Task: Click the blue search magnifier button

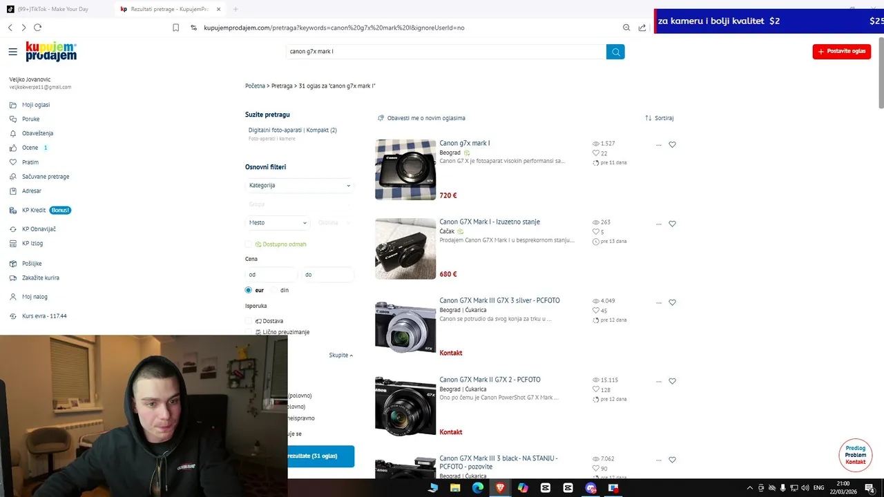Action: tap(615, 52)
